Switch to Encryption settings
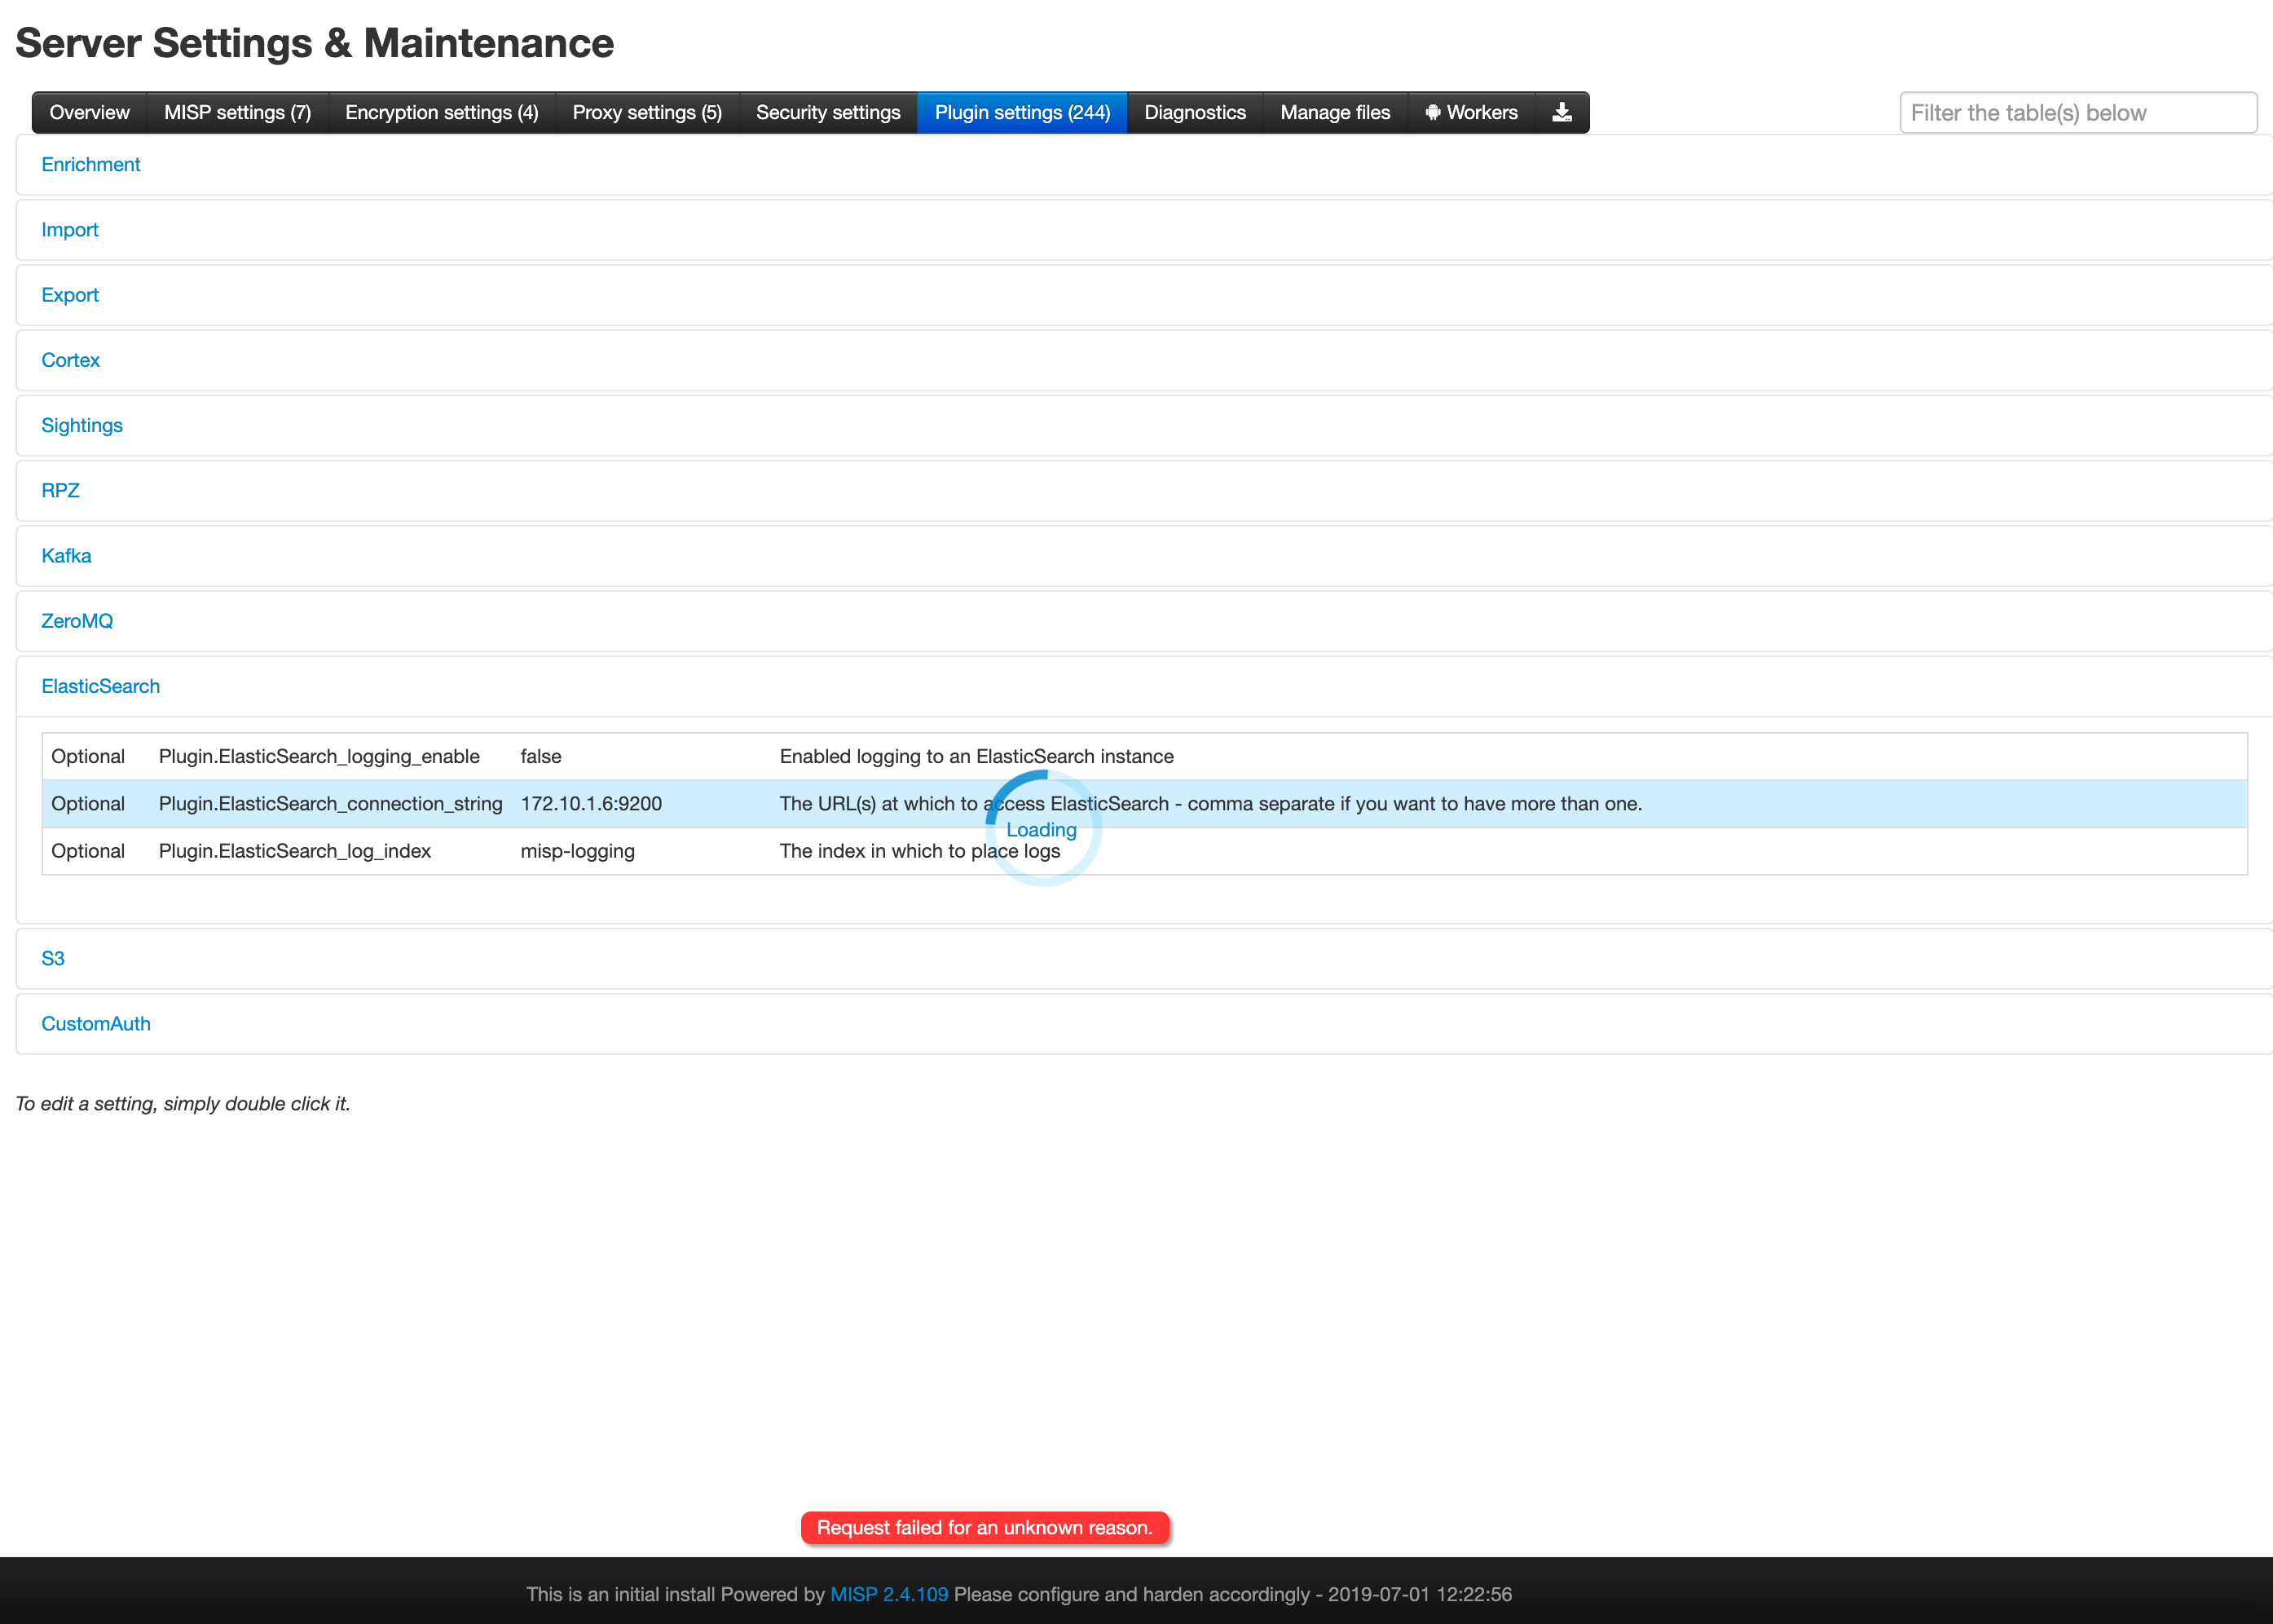2273x1624 pixels. 441,112
